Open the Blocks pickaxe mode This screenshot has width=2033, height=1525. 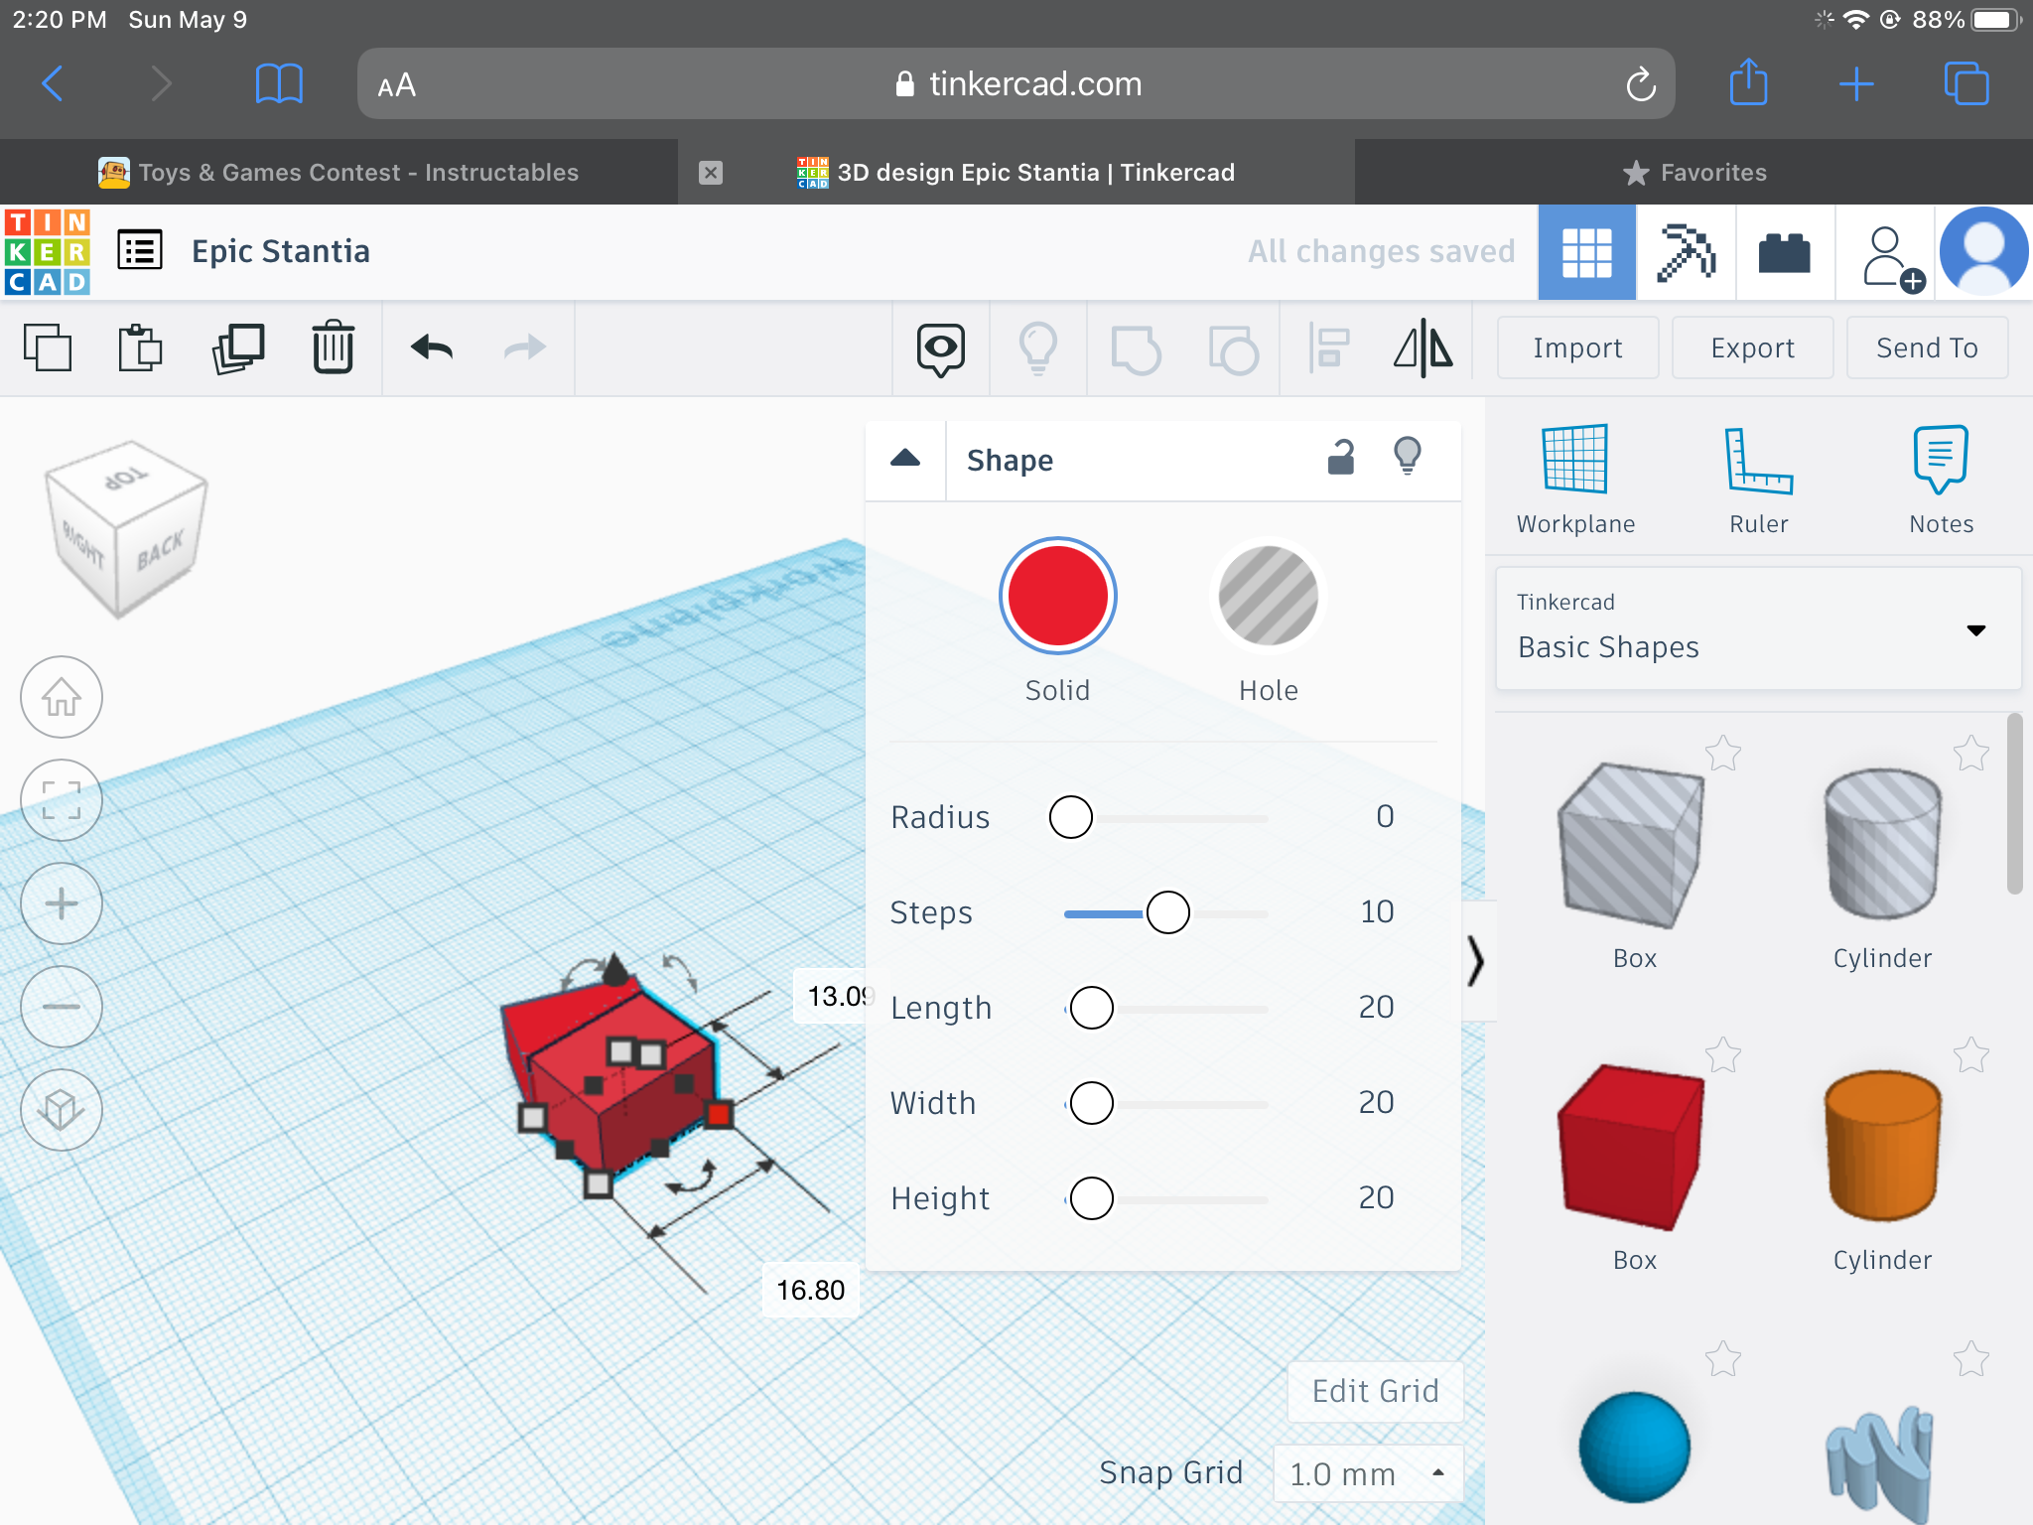[1686, 252]
